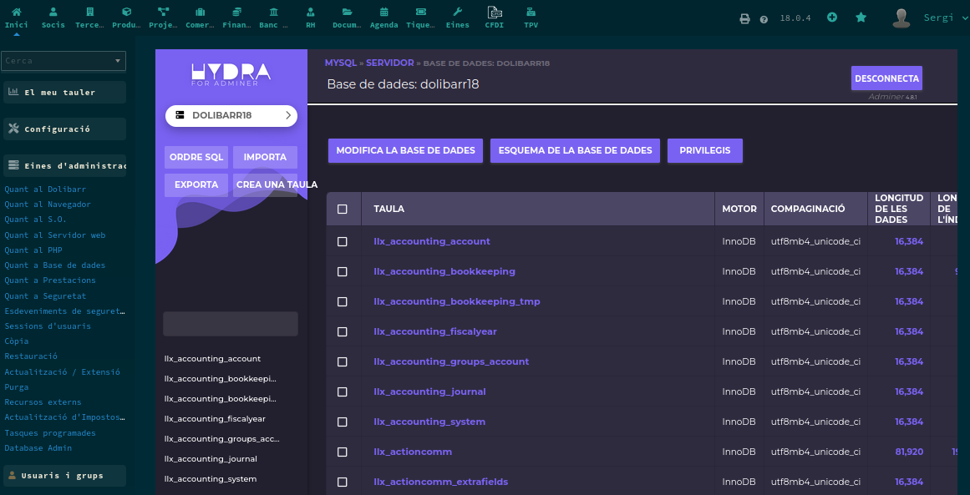Go to the Tercers module
Screen dimensions: 970x495
click(x=89, y=18)
